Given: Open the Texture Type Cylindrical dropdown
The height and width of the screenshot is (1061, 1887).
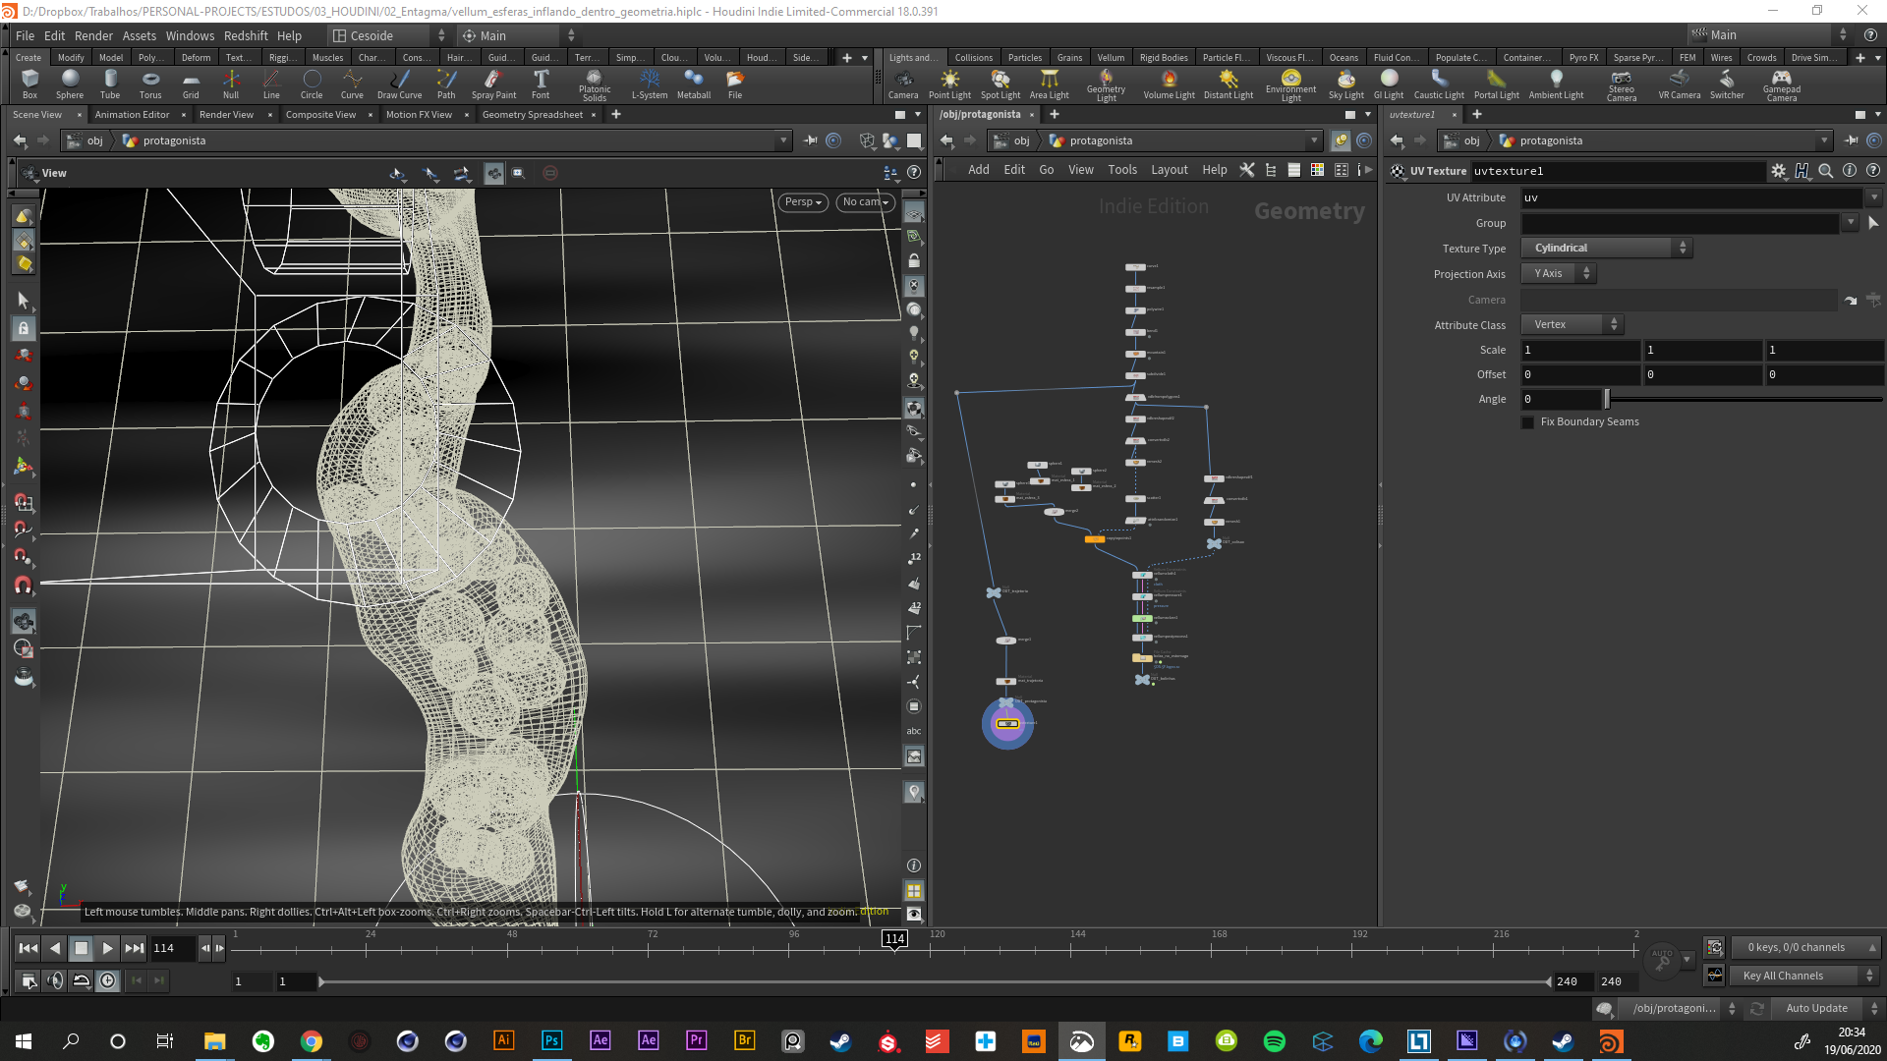Looking at the screenshot, I should coord(1607,249).
